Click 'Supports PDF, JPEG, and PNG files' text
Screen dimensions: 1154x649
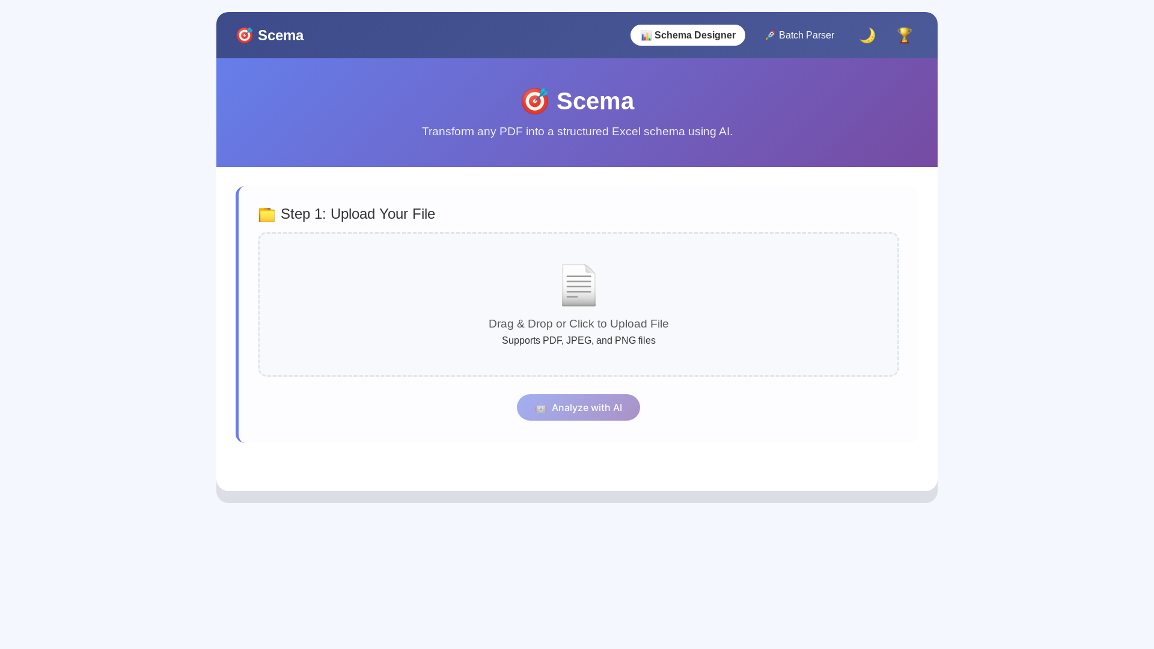tap(579, 341)
